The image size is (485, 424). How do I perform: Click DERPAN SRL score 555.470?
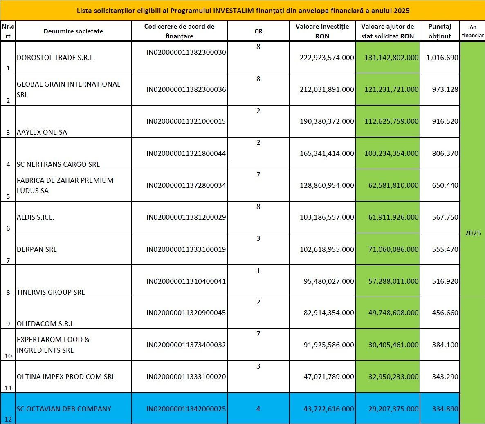(x=445, y=249)
